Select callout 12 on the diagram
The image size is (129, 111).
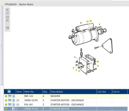click(x=91, y=21)
